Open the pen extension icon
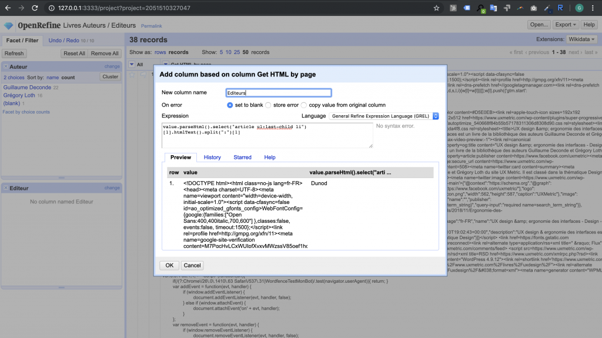The width and height of the screenshot is (602, 338). tap(547, 8)
